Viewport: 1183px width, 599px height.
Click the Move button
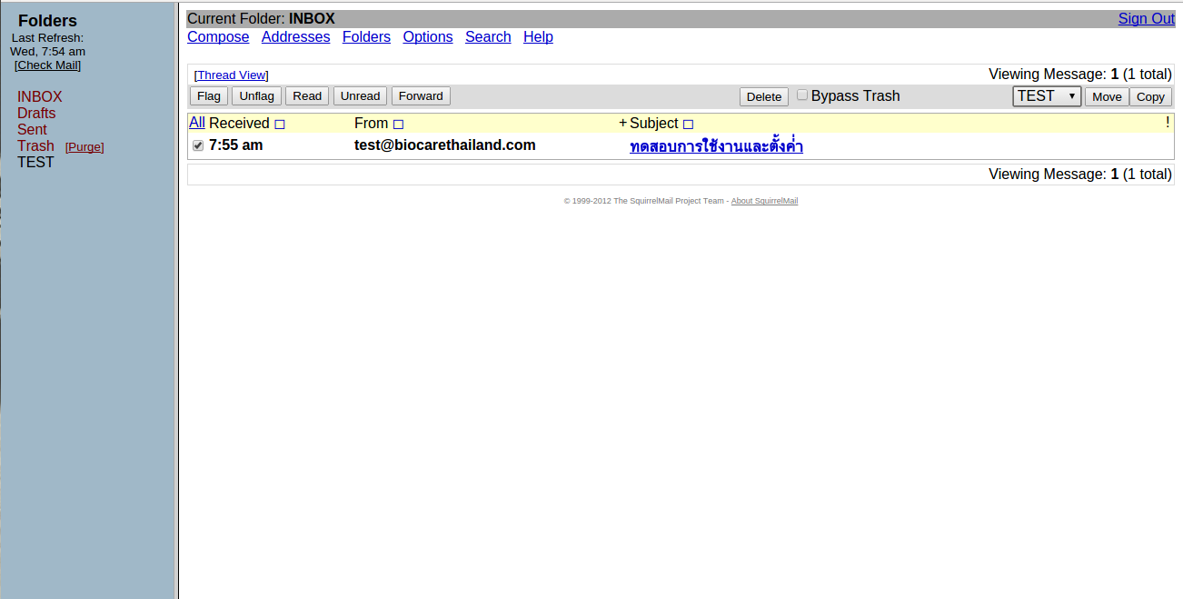pos(1106,96)
